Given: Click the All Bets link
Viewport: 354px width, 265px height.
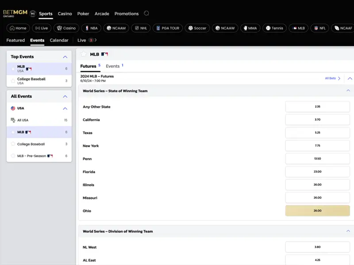Looking at the screenshot, I should coord(332,78).
